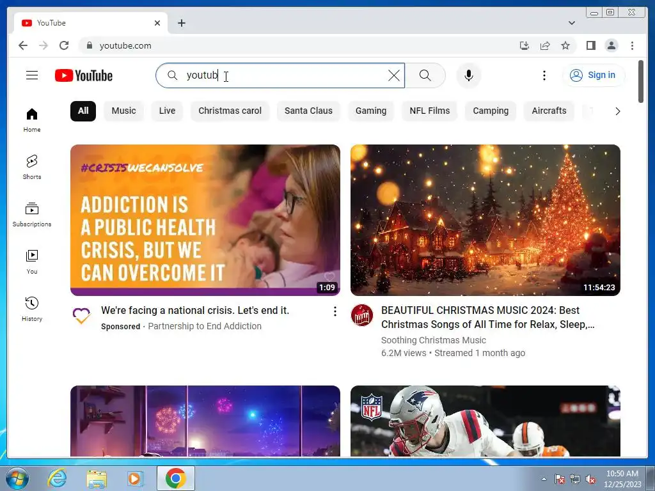Open the Christmas village video thumbnail
Image resolution: width=655 pixels, height=491 pixels.
pos(485,220)
